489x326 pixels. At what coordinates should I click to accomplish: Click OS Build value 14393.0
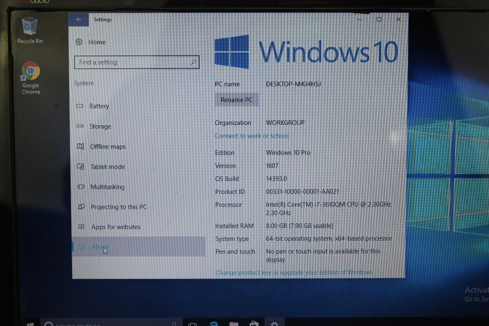pos(276,179)
